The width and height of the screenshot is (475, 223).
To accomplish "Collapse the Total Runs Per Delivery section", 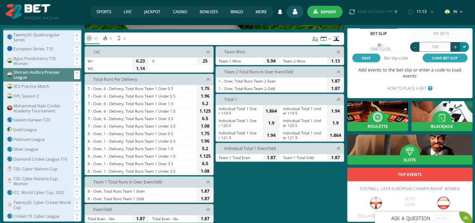I will [208, 79].
